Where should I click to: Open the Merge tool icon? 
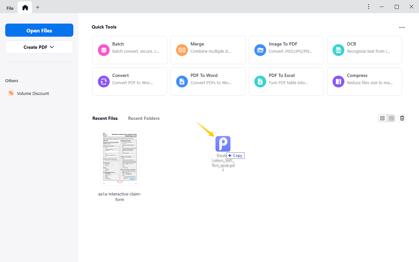(x=182, y=50)
